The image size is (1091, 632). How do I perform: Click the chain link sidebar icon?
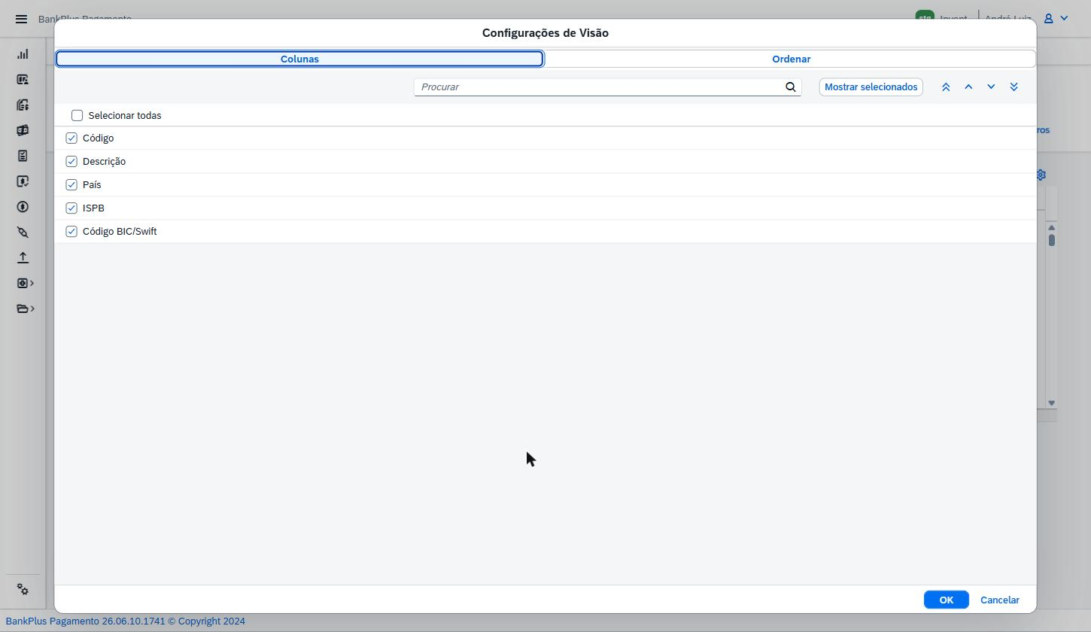[23, 232]
